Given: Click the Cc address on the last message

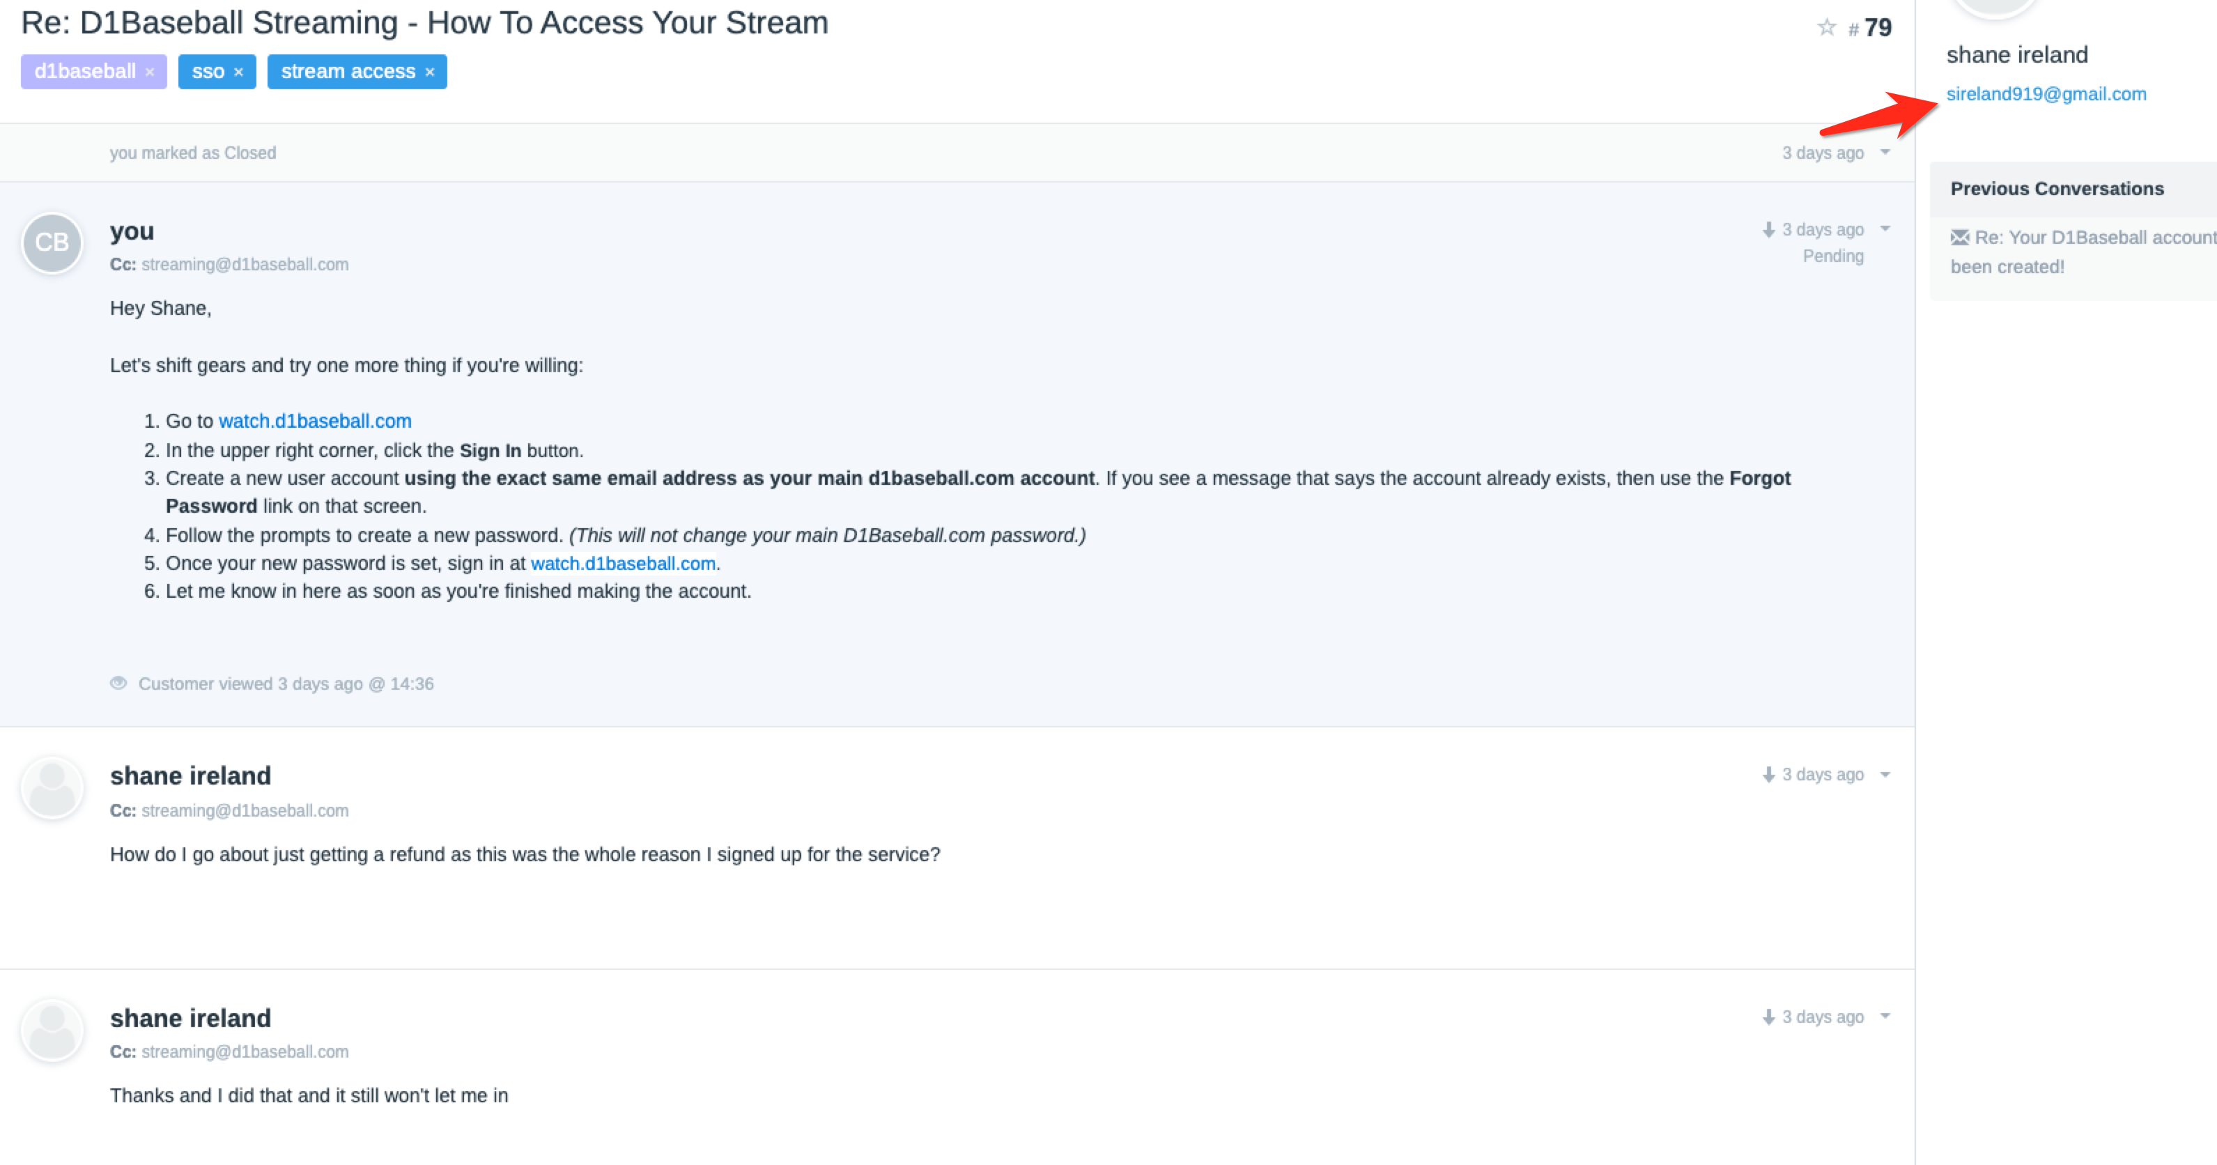Looking at the screenshot, I should [x=245, y=1051].
